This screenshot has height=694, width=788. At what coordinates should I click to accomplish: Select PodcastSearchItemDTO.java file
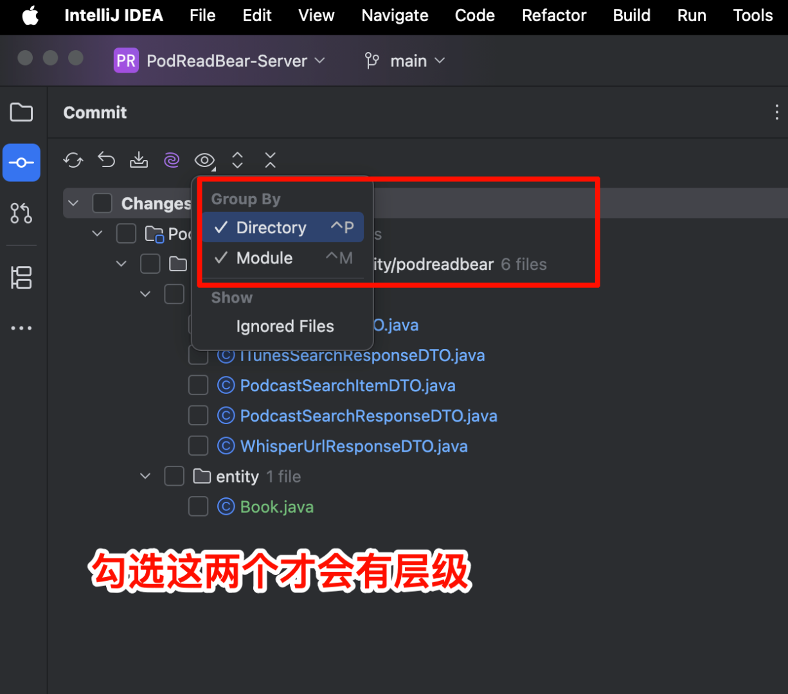tap(347, 385)
